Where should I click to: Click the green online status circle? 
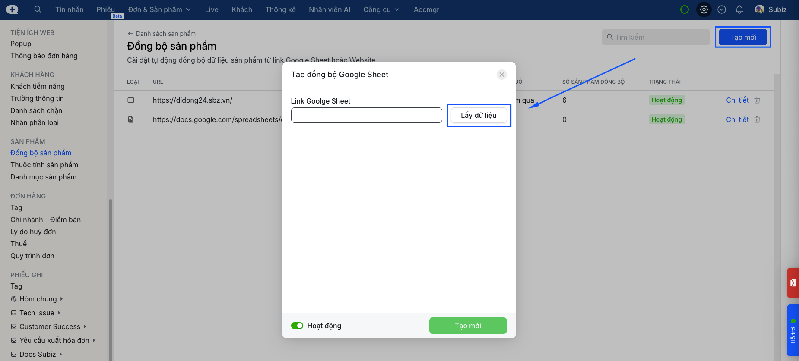tap(685, 9)
